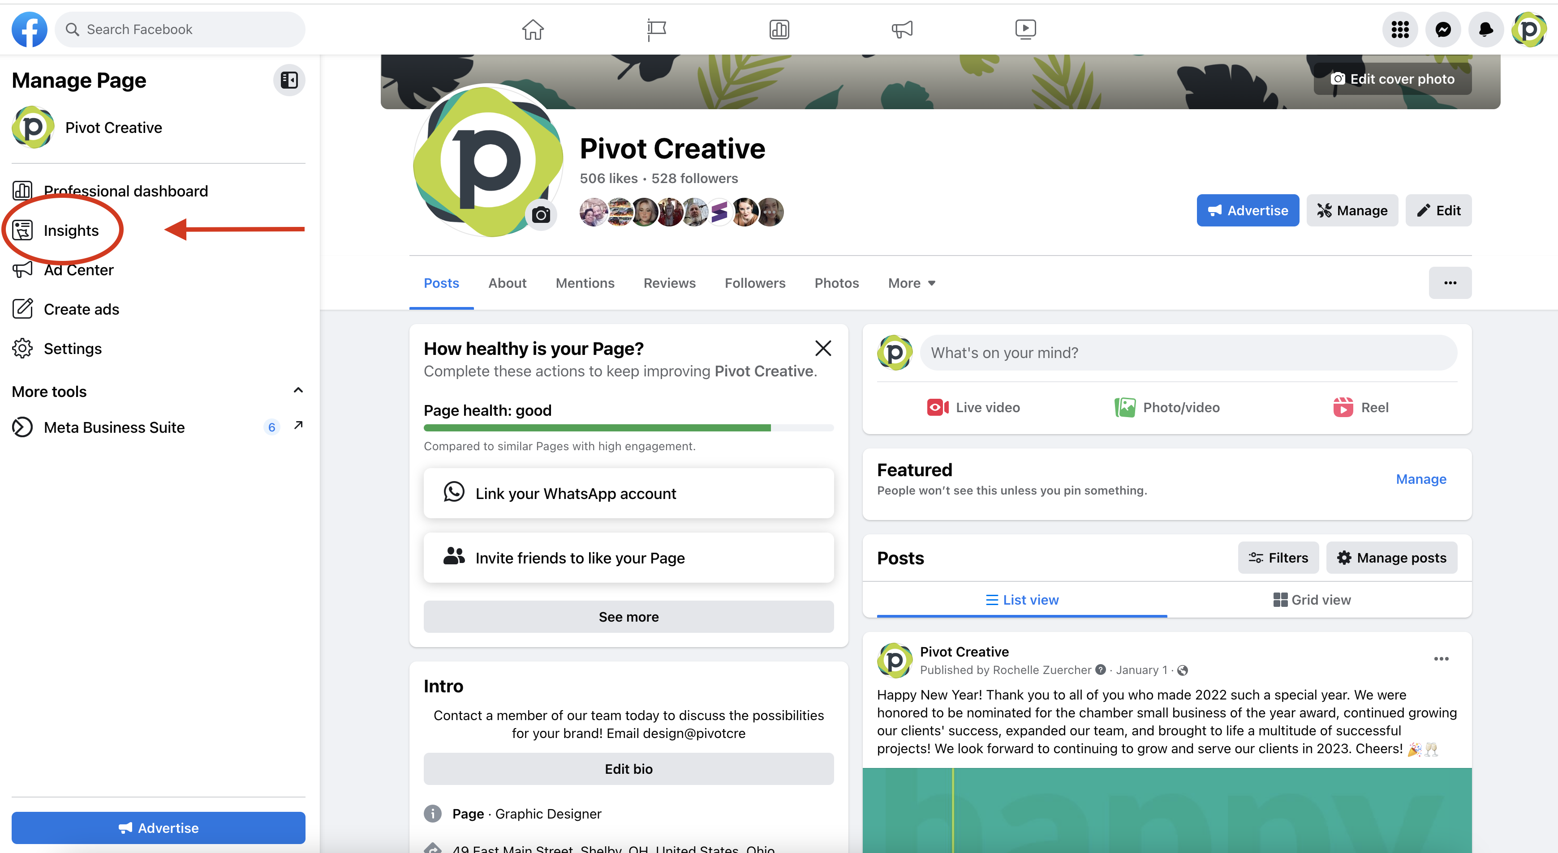Open the Messenger icon in top bar
Image resolution: width=1558 pixels, height=853 pixels.
coord(1443,29)
